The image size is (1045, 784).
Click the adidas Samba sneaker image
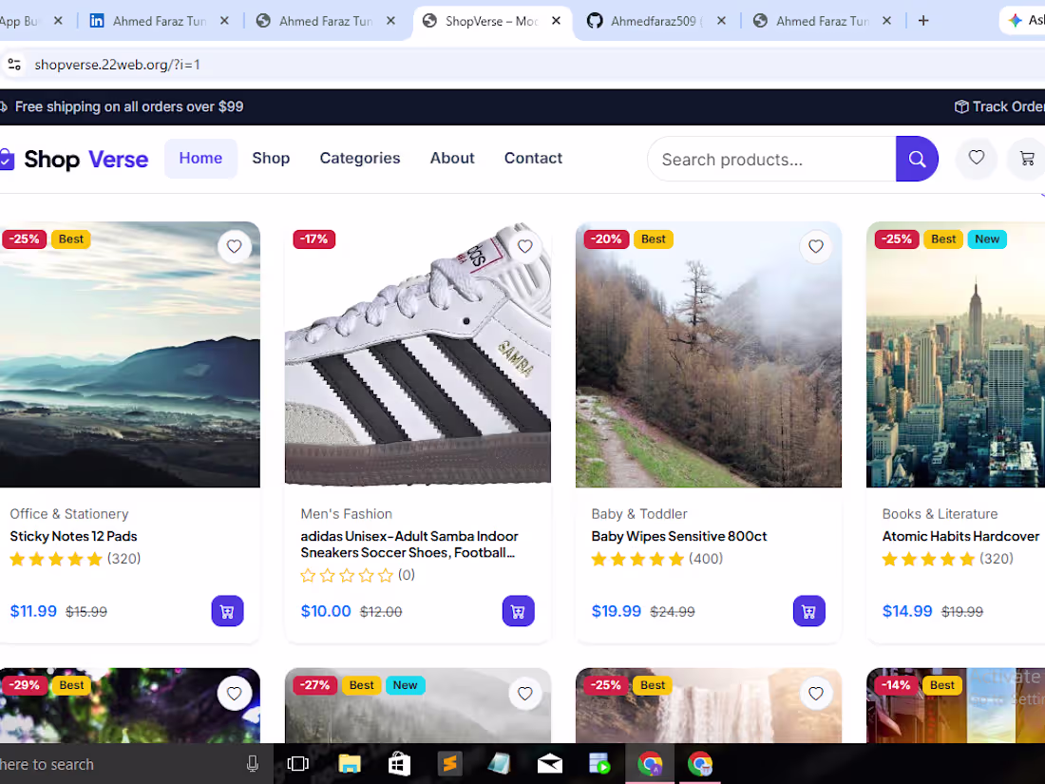point(418,354)
